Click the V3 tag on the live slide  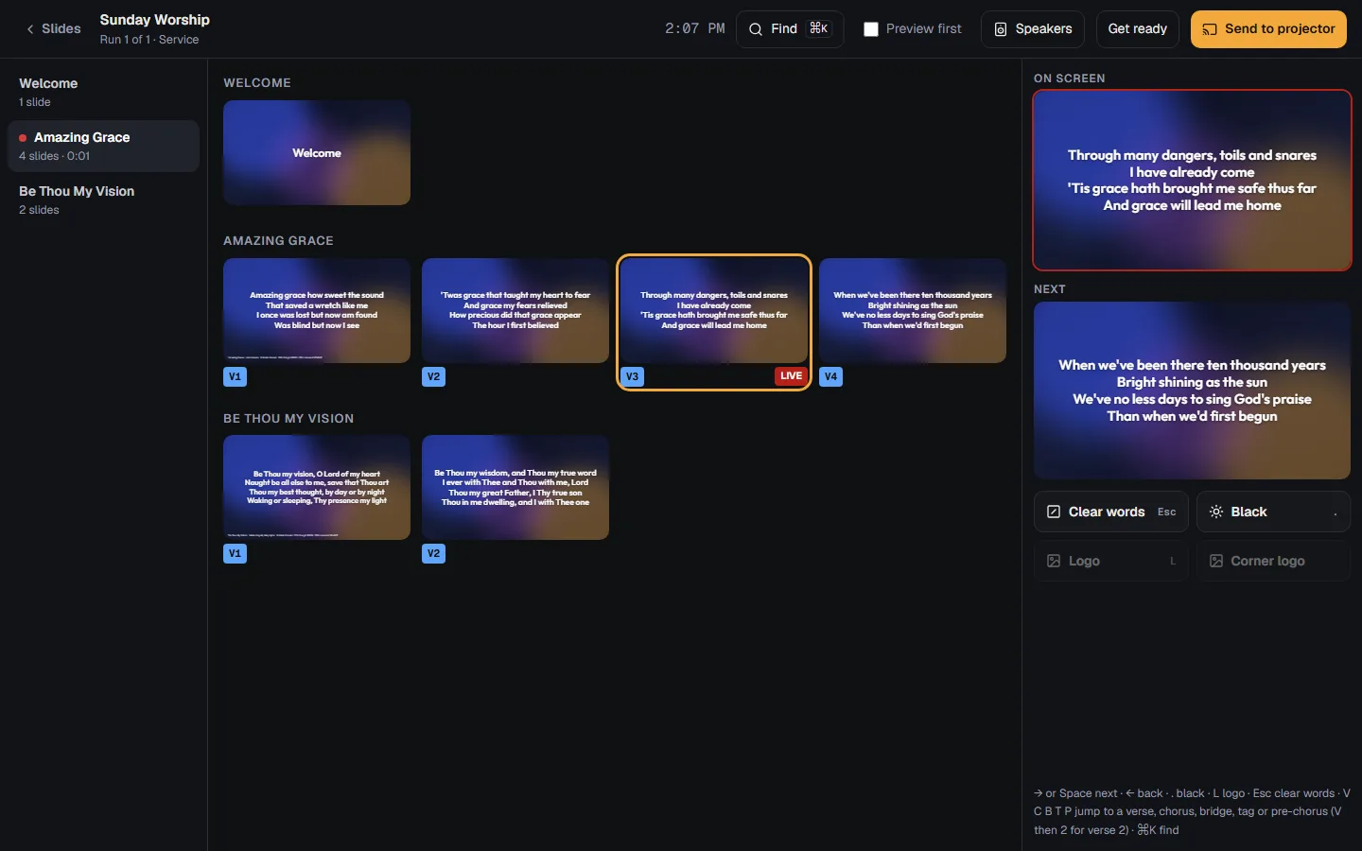[633, 376]
